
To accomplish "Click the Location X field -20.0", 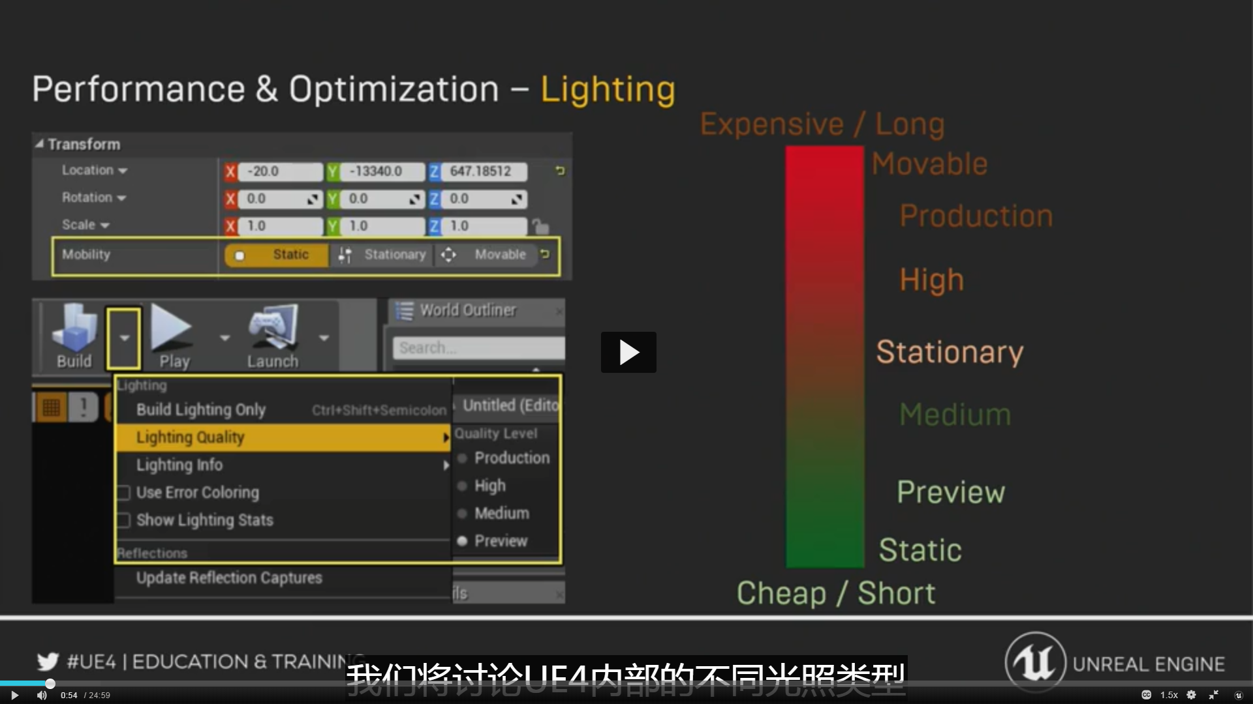I will [x=281, y=171].
